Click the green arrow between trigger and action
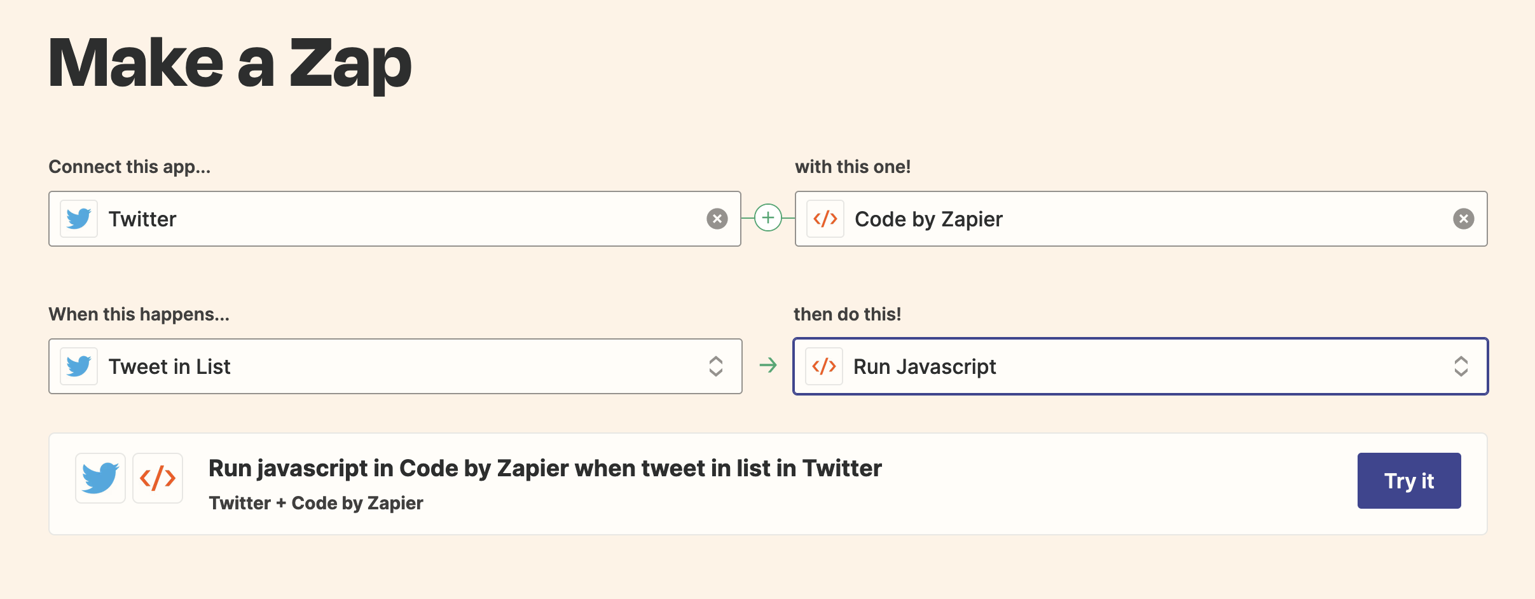 click(769, 366)
